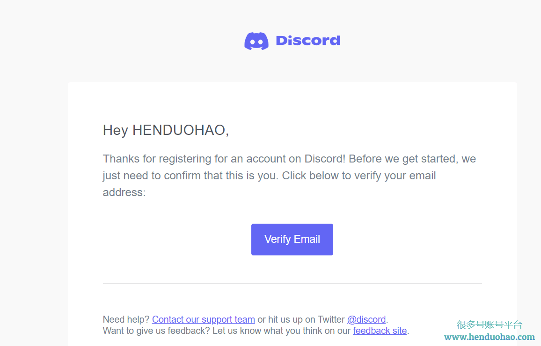This screenshot has height=346, width=541.
Task: Open the @discord Twitter link
Action: point(366,319)
